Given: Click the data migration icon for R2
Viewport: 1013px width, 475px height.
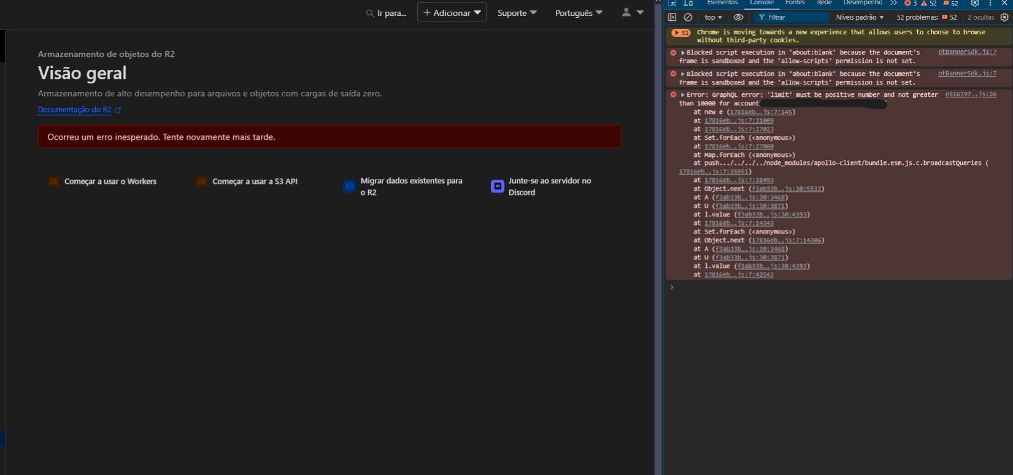Looking at the screenshot, I should point(349,186).
